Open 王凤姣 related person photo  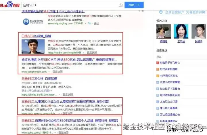(181, 31)
